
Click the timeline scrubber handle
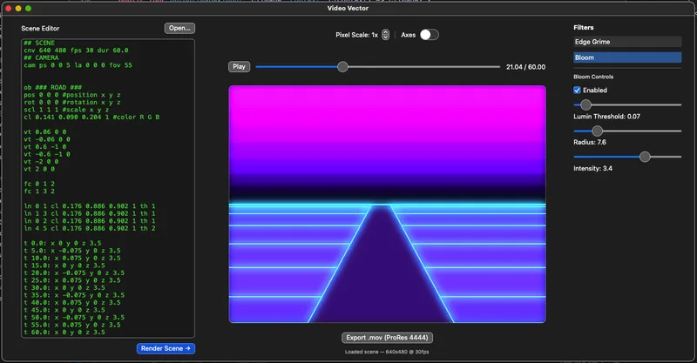point(342,67)
